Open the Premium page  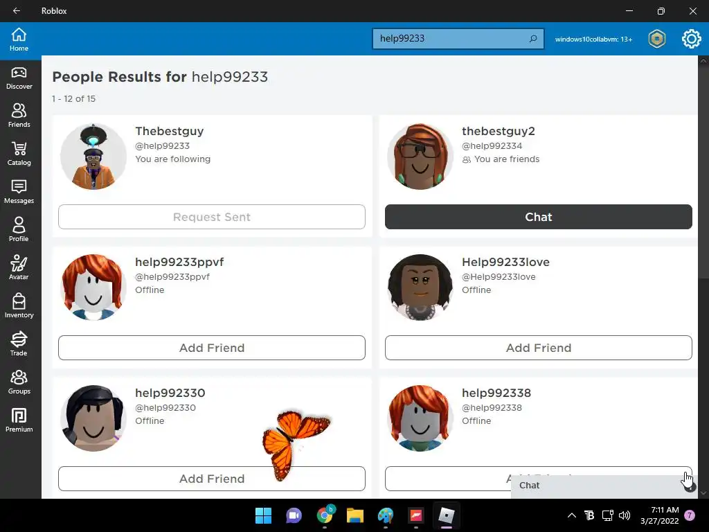[19, 420]
